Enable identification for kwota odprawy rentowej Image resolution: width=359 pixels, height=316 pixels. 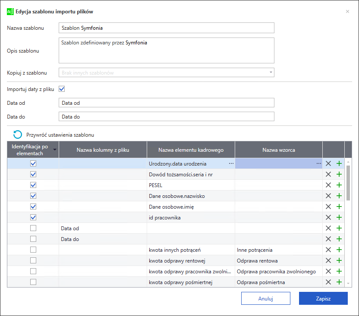point(33,260)
